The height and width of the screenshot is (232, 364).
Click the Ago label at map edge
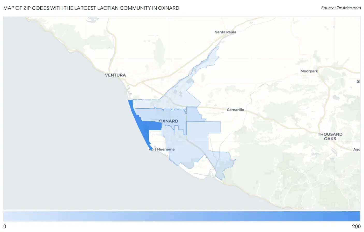(357, 149)
